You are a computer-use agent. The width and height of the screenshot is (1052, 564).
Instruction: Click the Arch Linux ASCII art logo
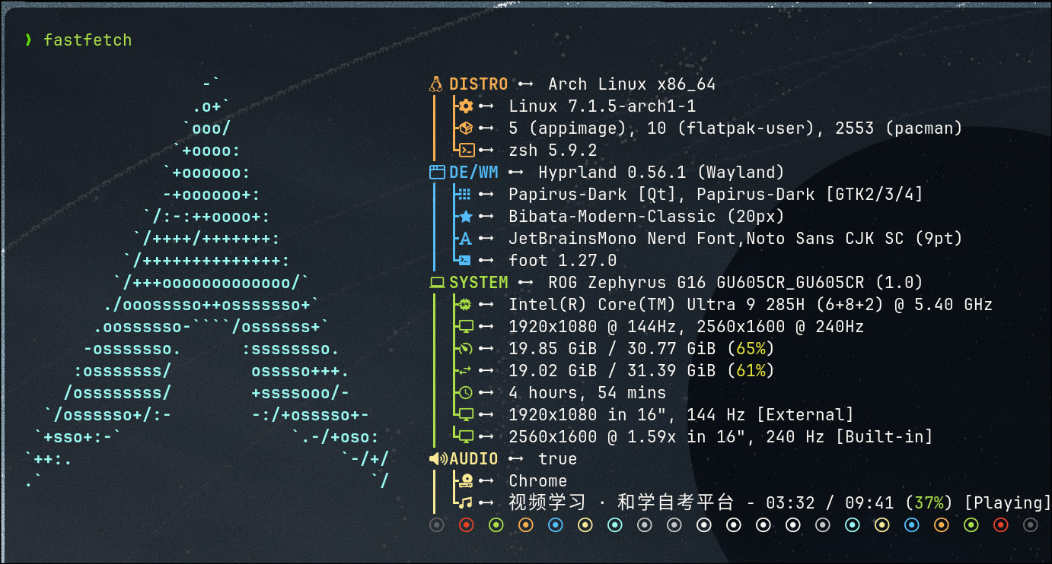208,282
